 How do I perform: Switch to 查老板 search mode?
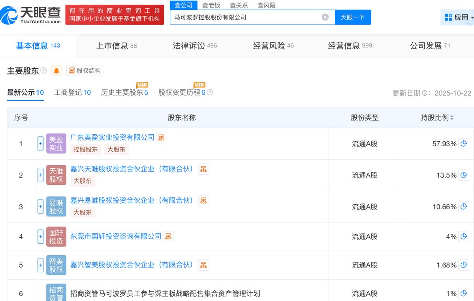tap(211, 5)
